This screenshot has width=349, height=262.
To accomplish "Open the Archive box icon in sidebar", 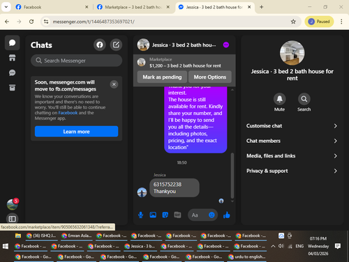I will tap(12, 88).
